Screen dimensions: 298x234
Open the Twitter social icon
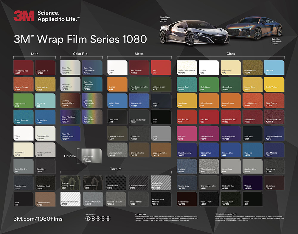tap(93, 219)
